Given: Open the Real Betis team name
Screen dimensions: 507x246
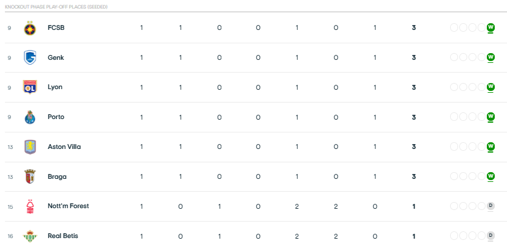Looking at the screenshot, I should coord(63,236).
